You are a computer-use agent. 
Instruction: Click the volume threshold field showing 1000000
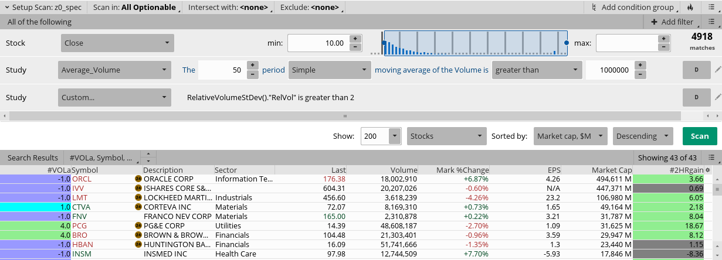pos(609,70)
